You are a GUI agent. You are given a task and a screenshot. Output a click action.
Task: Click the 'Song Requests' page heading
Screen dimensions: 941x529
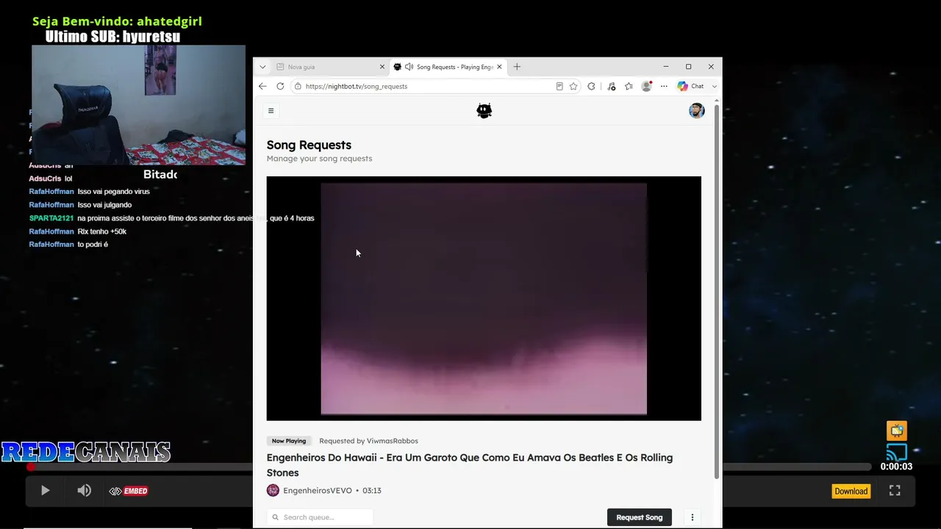click(309, 145)
